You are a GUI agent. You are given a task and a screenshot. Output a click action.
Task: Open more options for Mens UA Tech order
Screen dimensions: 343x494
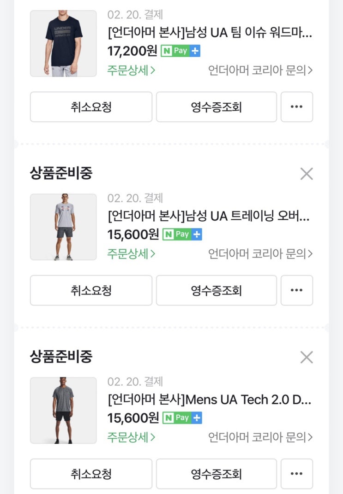tap(296, 474)
